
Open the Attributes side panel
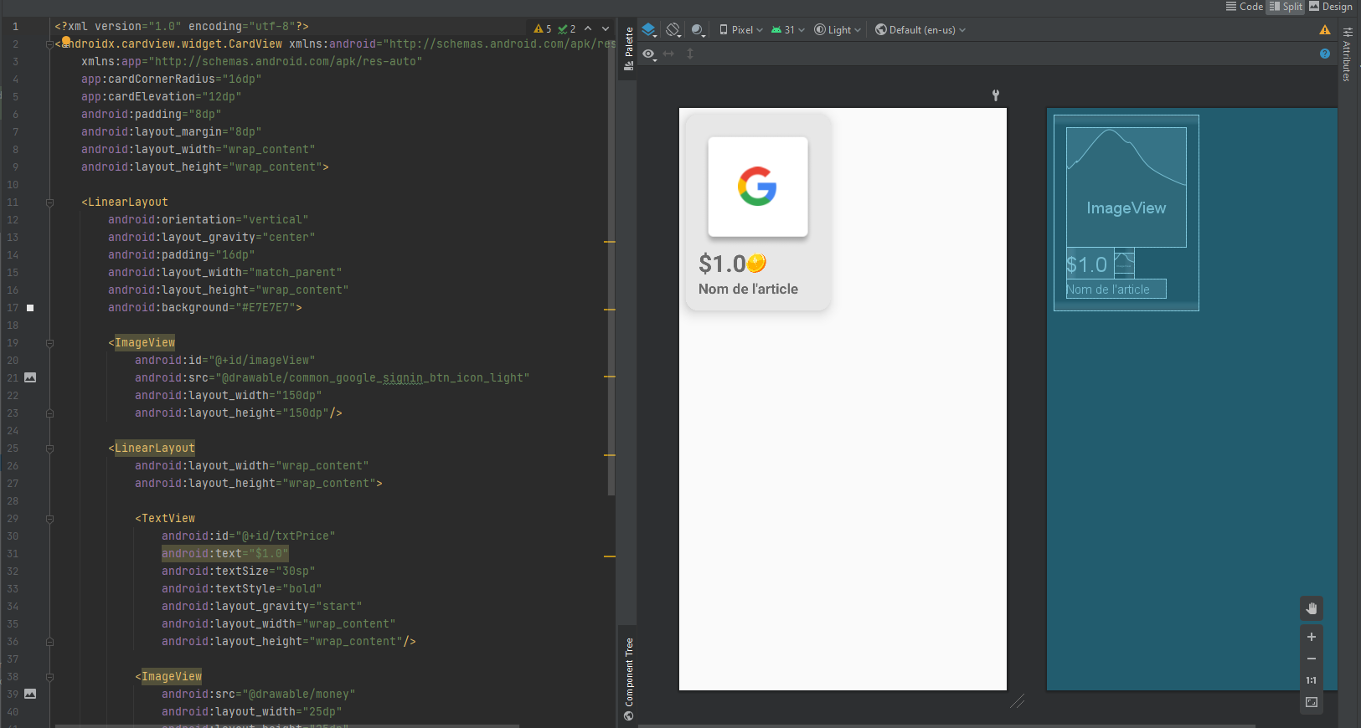(x=1347, y=54)
